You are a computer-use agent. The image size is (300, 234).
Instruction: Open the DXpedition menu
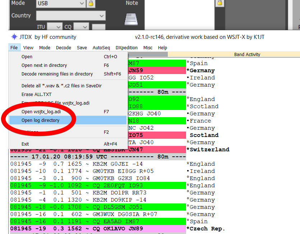126,48
